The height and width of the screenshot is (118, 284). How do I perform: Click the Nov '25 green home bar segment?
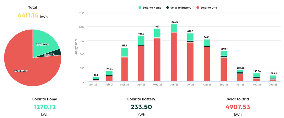[x=257, y=75]
